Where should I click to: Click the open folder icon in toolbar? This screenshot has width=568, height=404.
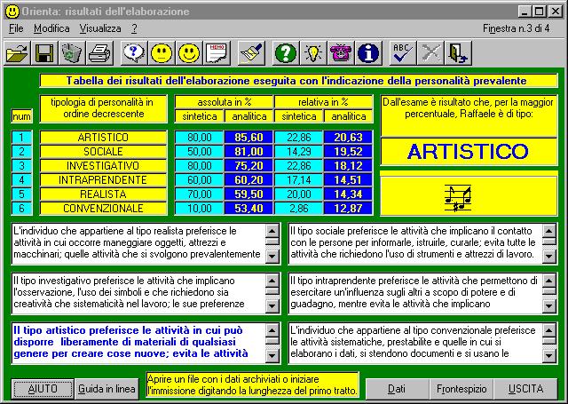(x=17, y=53)
